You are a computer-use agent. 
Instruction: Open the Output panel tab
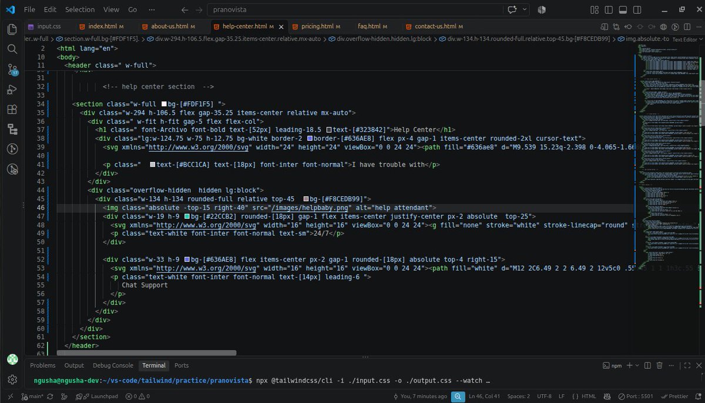click(x=74, y=365)
